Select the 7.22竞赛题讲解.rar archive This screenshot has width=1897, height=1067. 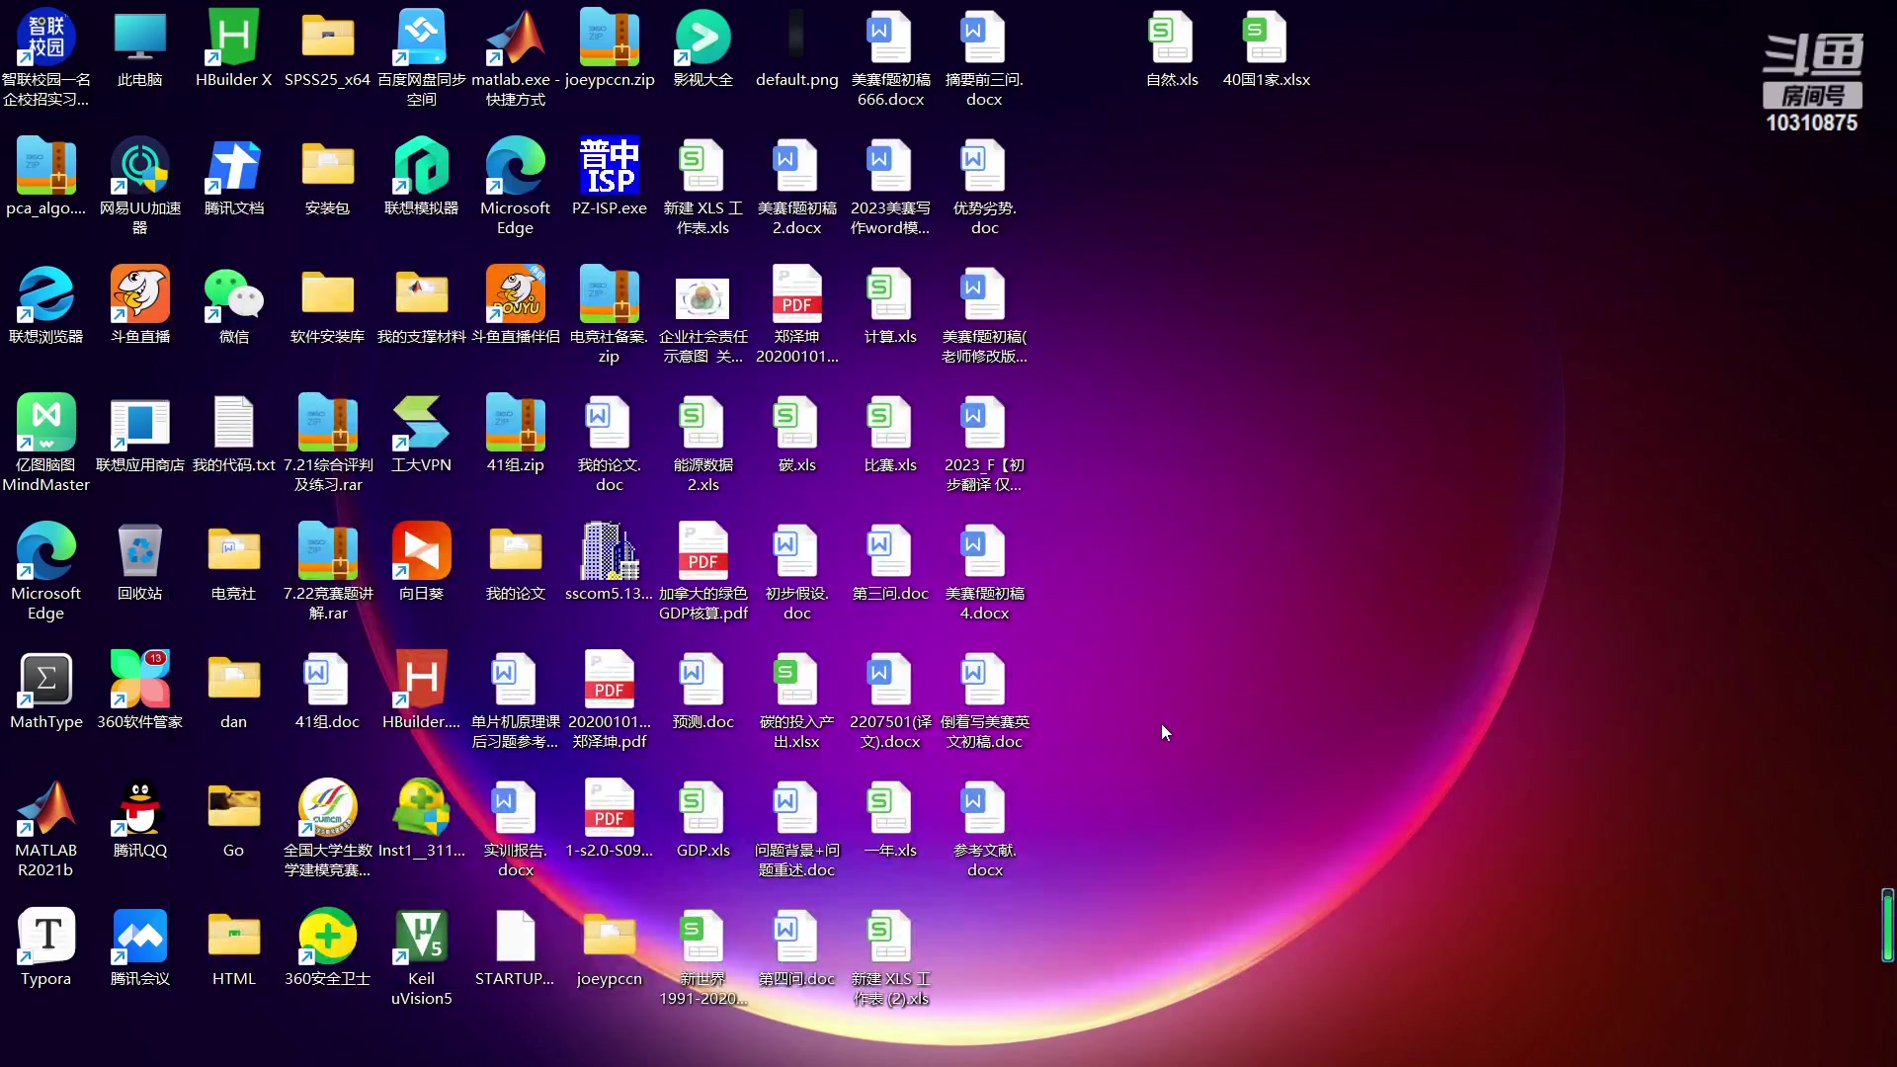click(x=327, y=571)
